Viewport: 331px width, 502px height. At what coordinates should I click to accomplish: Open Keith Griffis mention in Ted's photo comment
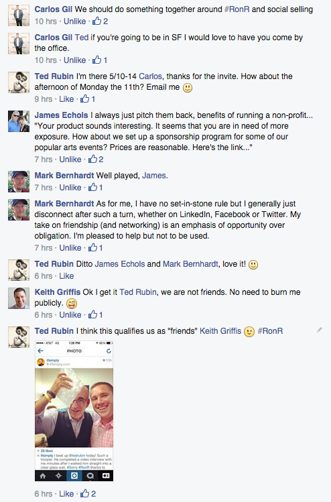[x=220, y=331]
